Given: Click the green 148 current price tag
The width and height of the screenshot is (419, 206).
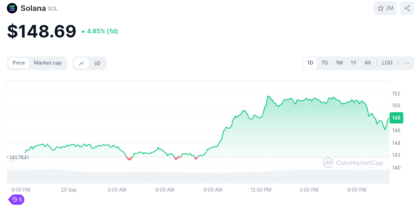Looking at the screenshot, I should [x=396, y=118].
